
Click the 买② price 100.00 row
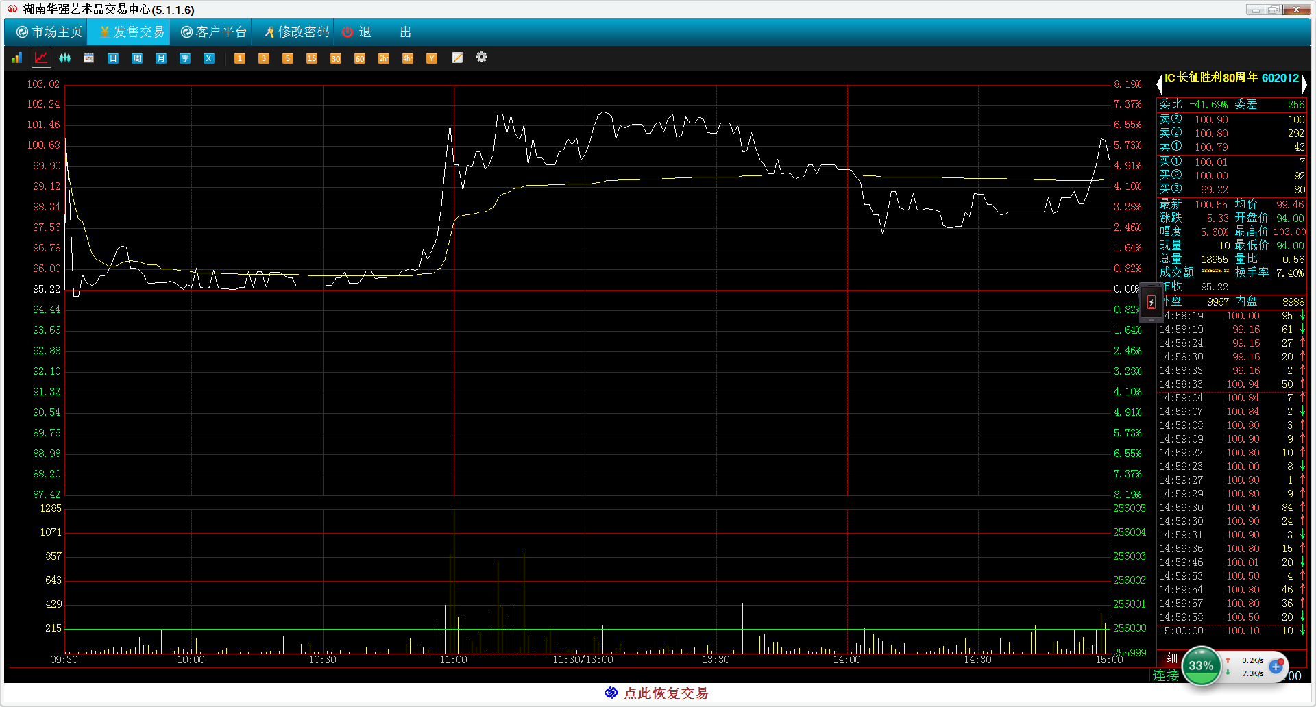coord(1232,176)
